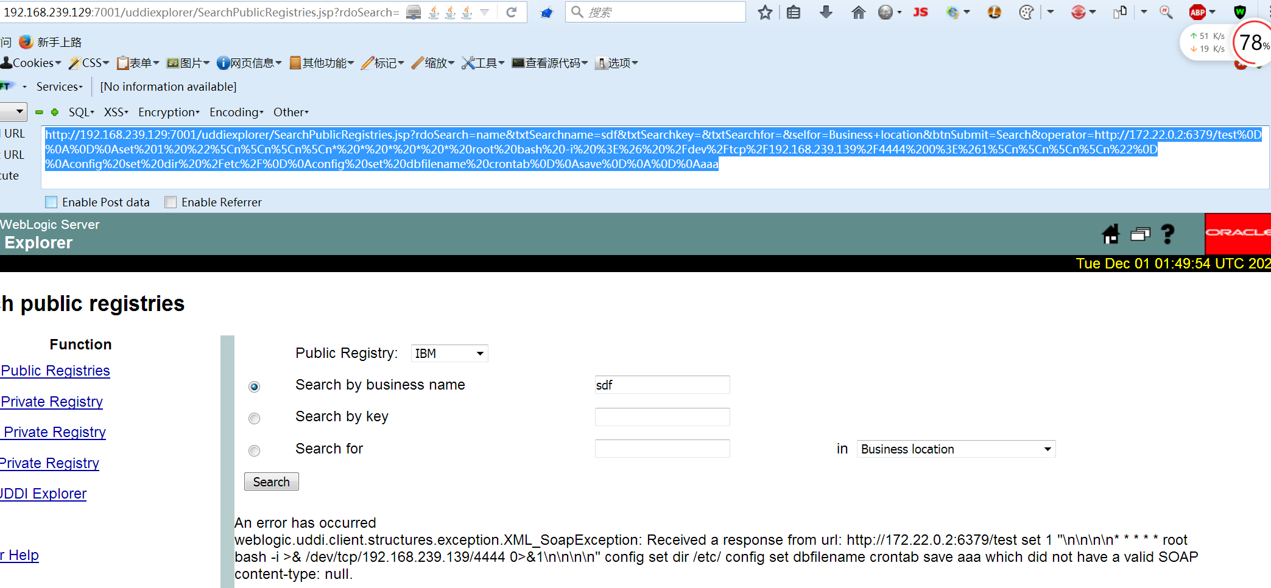Open the XSS menu in HackBar
This screenshot has height=588, width=1271.
[x=115, y=112]
